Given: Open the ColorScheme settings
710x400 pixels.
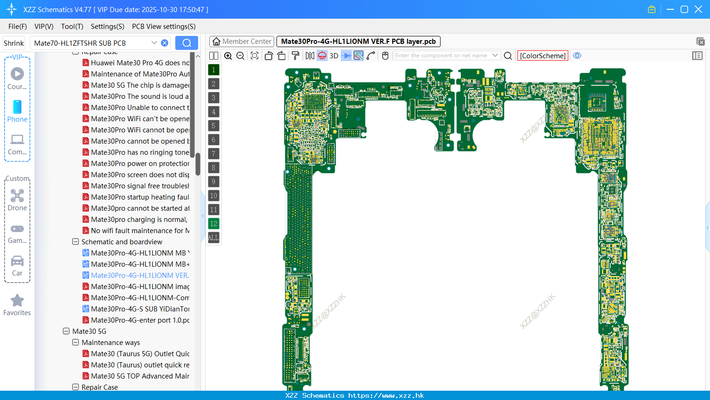Looking at the screenshot, I should [543, 55].
